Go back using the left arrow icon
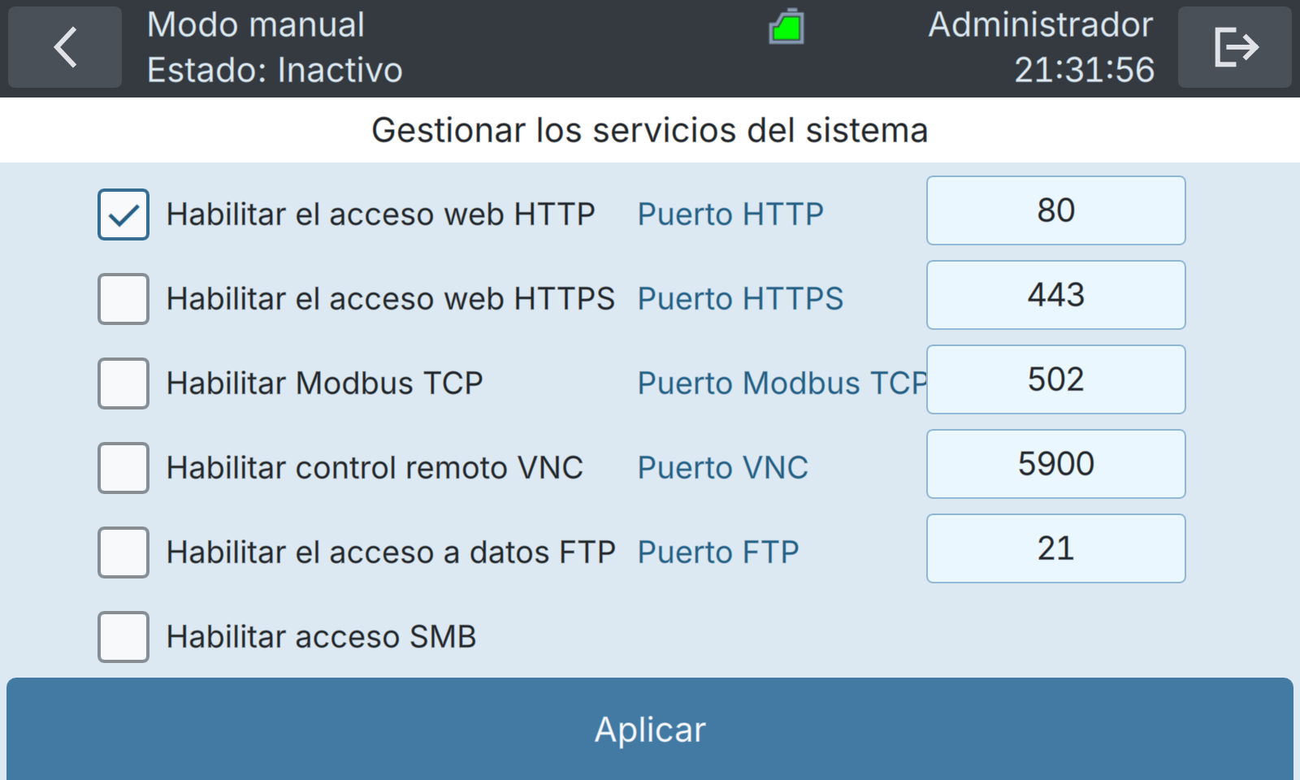The width and height of the screenshot is (1300, 780). pyautogui.click(x=65, y=47)
